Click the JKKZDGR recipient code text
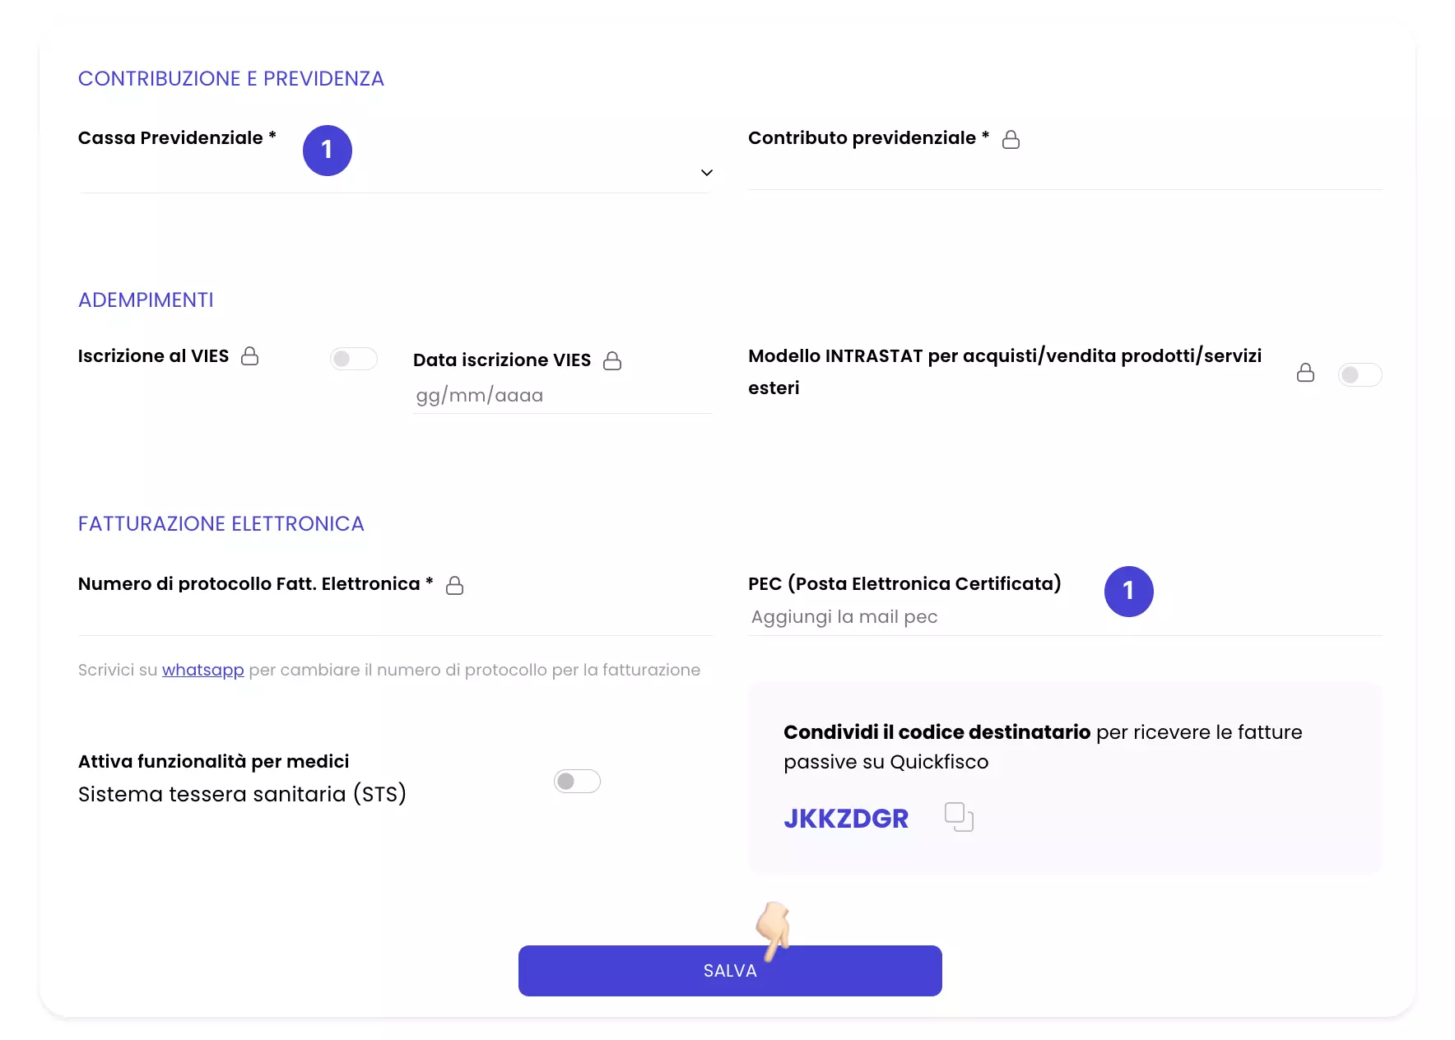 coord(846,818)
